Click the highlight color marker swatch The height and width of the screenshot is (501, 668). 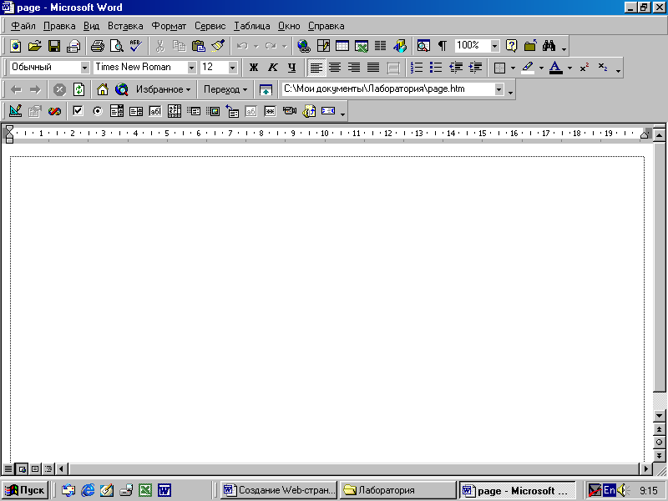(528, 68)
